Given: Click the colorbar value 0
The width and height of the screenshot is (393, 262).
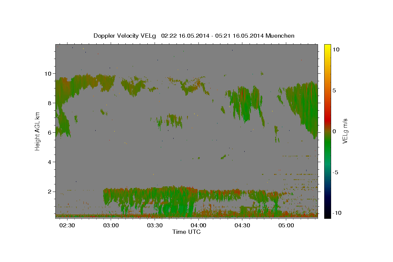Looking at the screenshot, I should (334, 131).
